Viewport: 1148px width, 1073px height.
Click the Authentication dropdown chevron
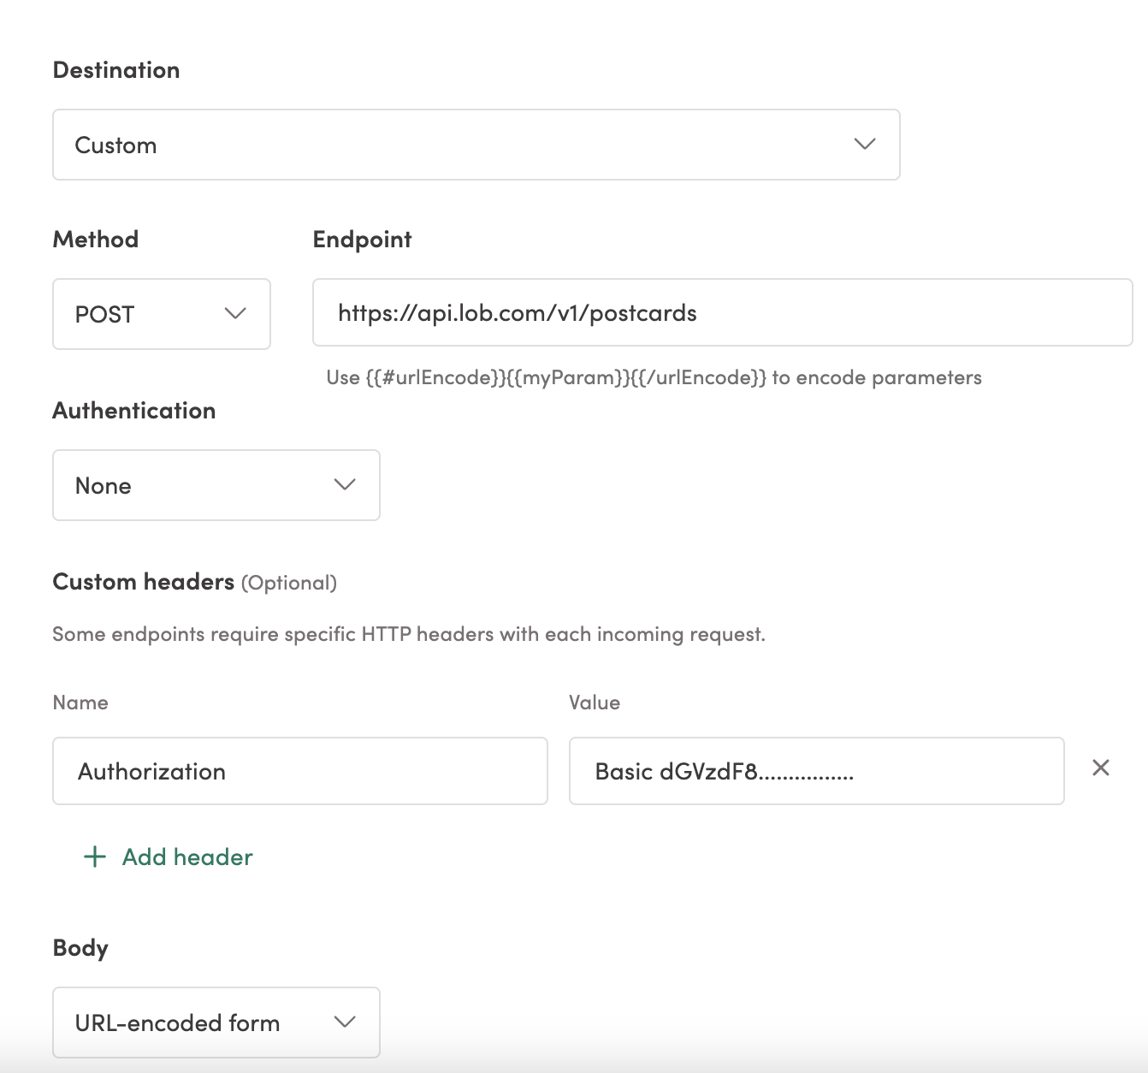tap(344, 485)
